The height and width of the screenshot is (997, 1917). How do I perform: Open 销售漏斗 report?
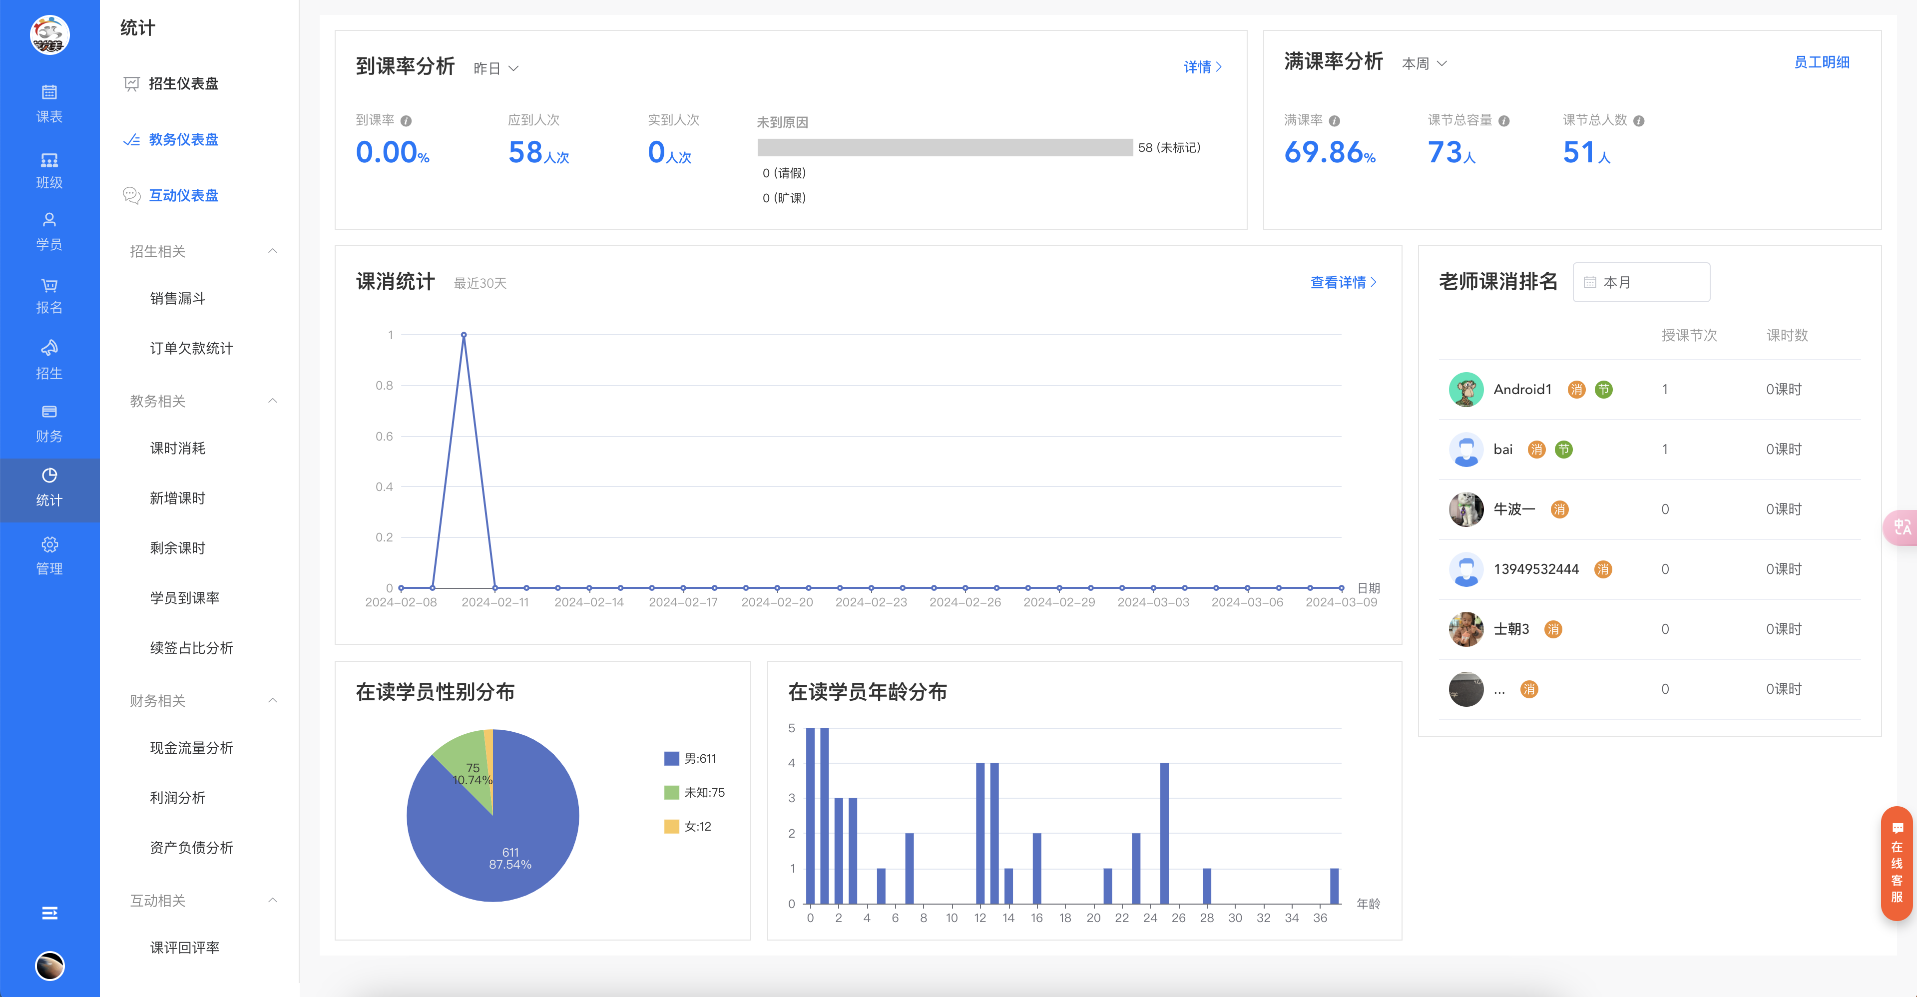[177, 298]
